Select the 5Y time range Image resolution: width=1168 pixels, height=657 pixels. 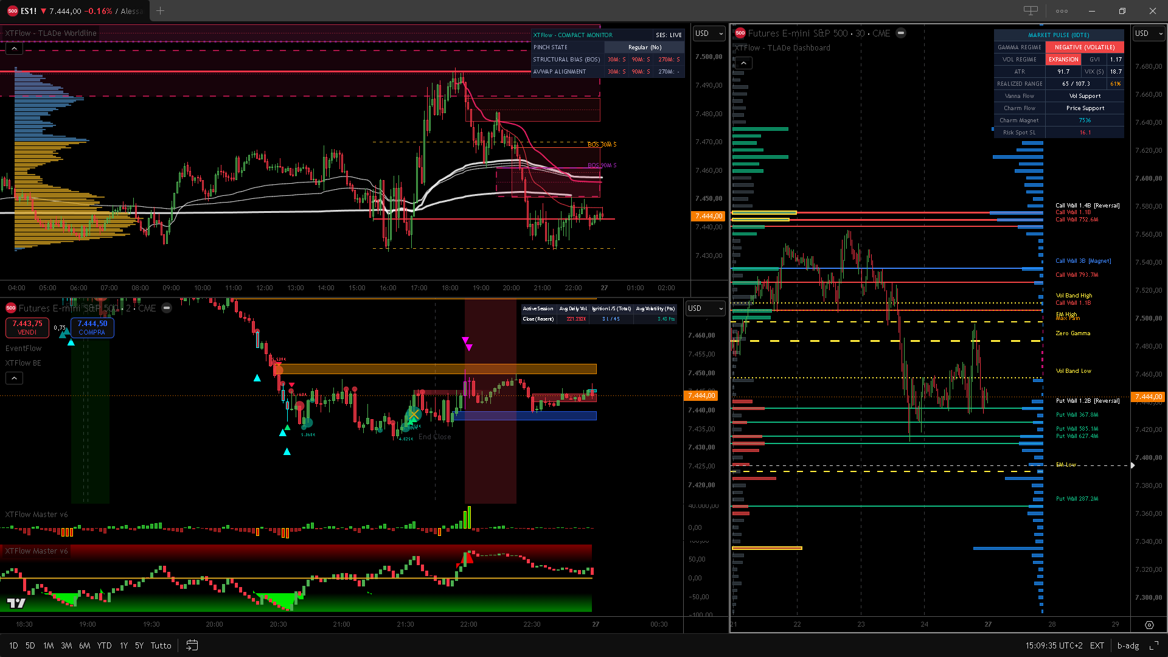139,645
